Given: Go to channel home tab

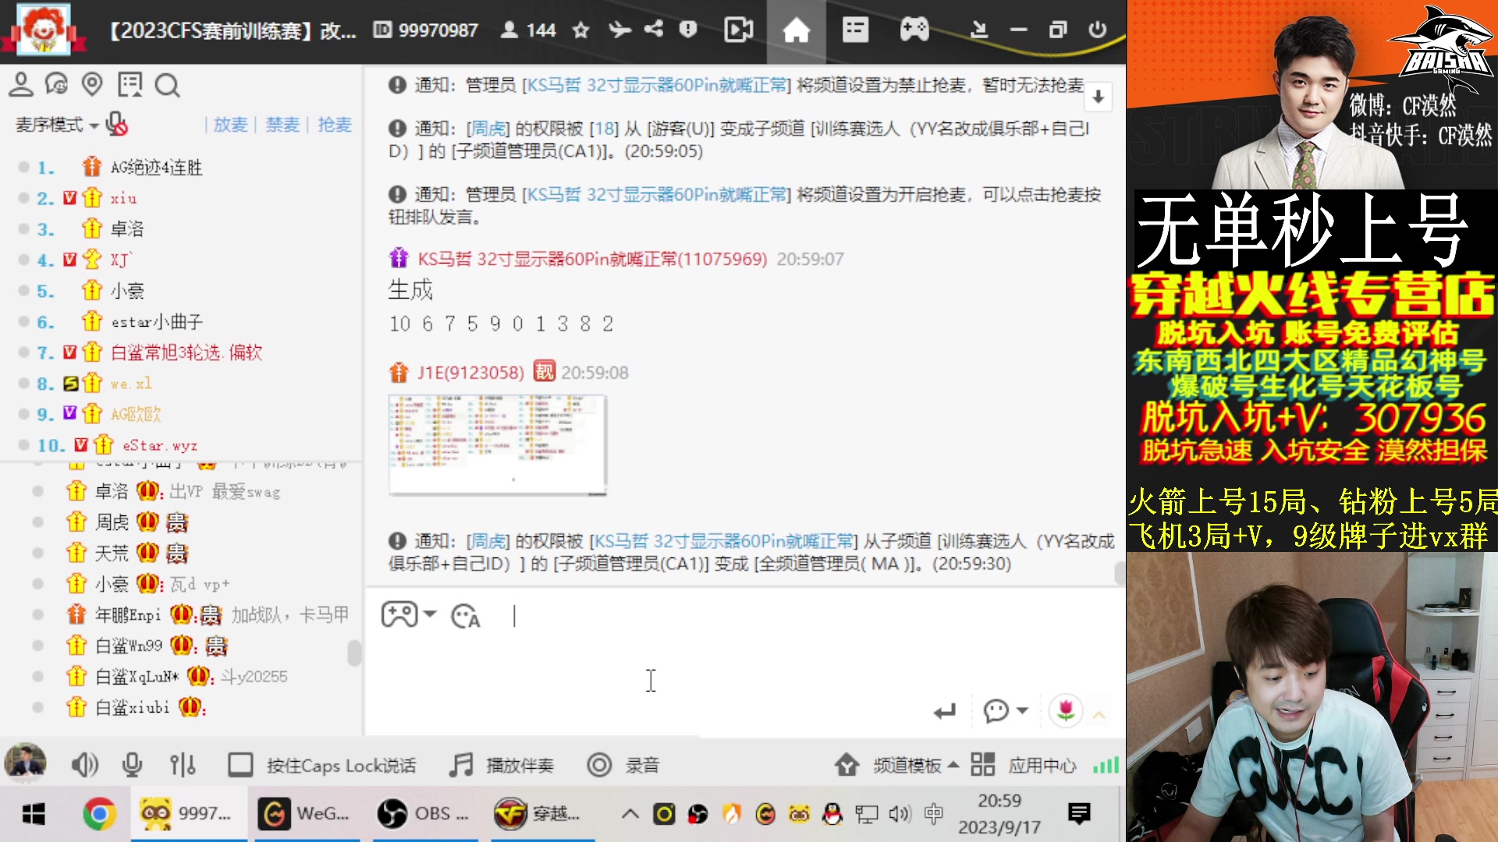Looking at the screenshot, I should point(796,31).
